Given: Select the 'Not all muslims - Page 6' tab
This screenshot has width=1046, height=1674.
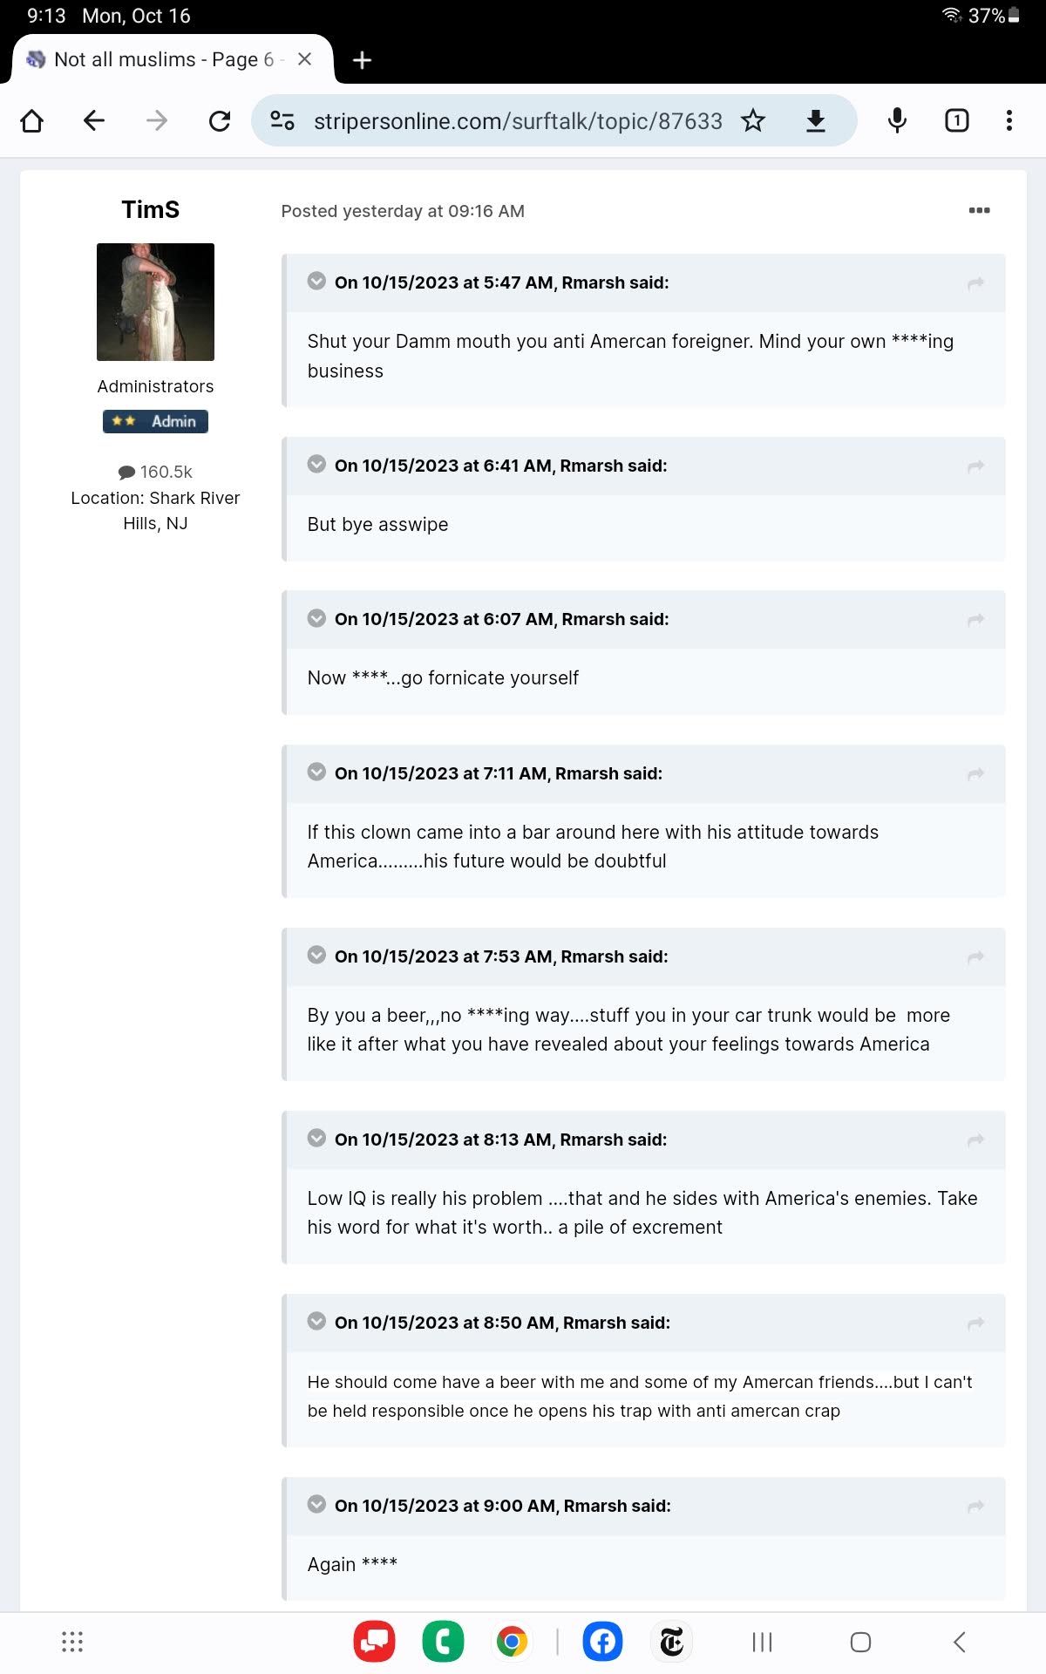Looking at the screenshot, I should [163, 59].
